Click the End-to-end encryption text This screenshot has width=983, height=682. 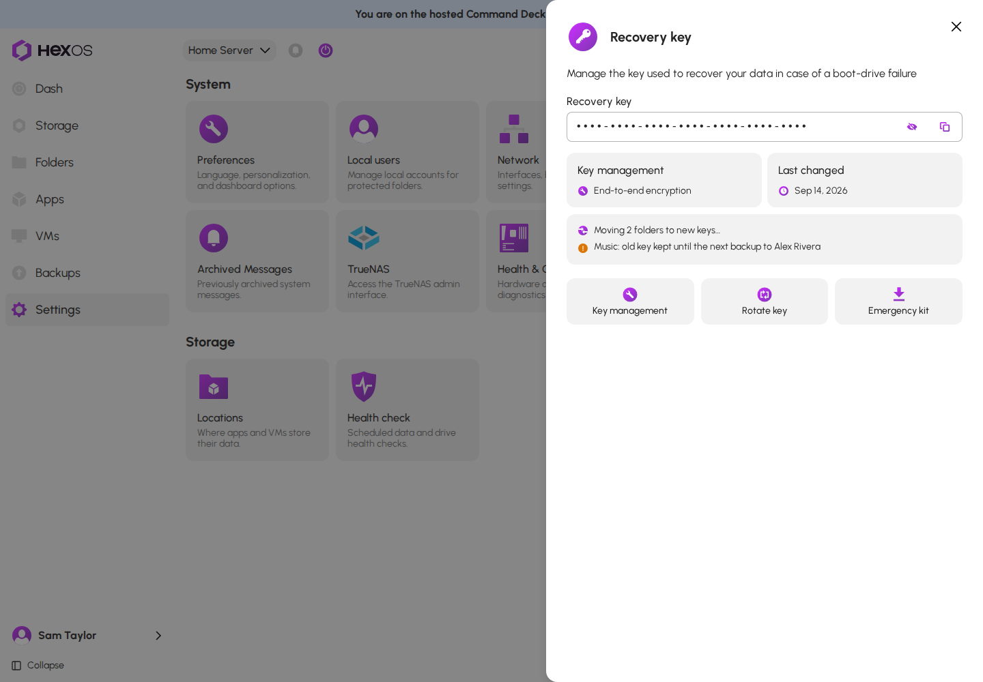tap(642, 191)
